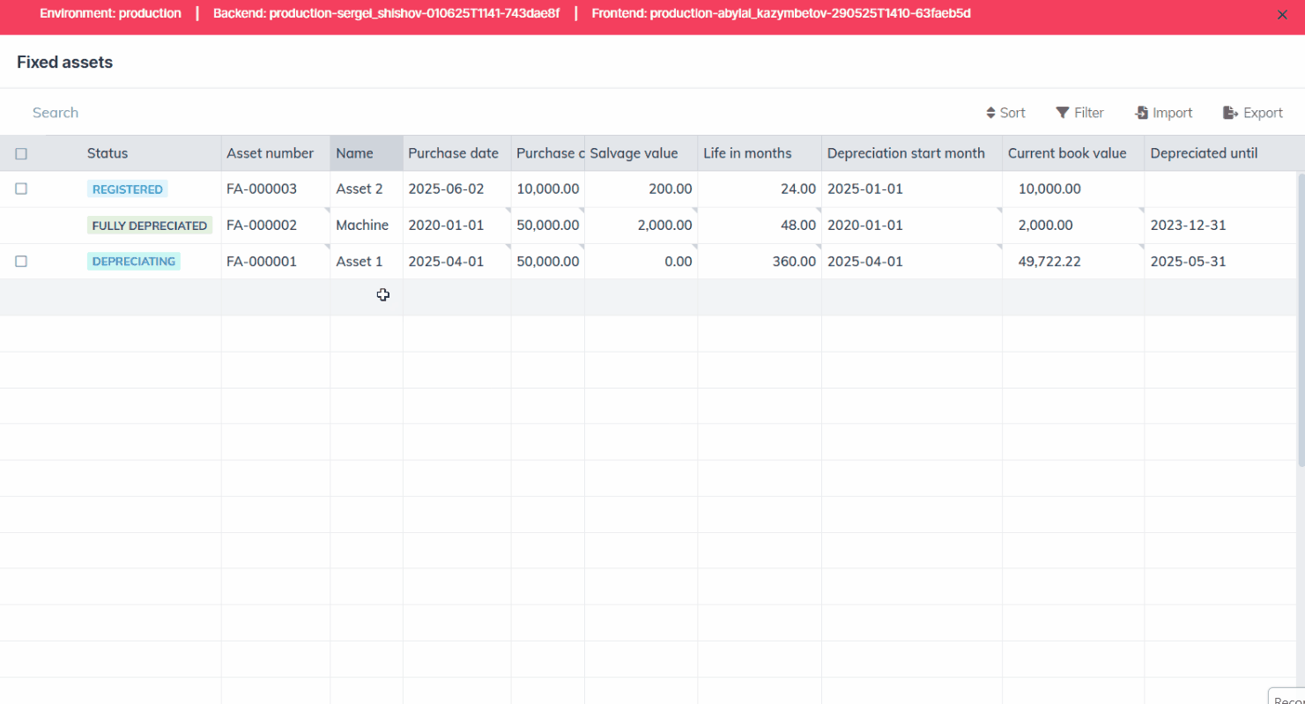
Task: Click the FULLY DEPRECIATED status badge
Action: coord(150,226)
